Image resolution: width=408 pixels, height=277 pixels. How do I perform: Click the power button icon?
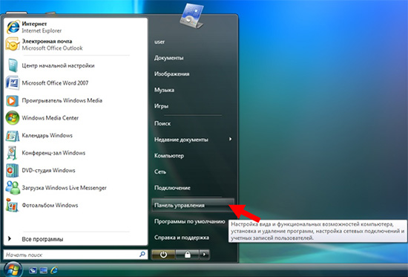tap(163, 255)
